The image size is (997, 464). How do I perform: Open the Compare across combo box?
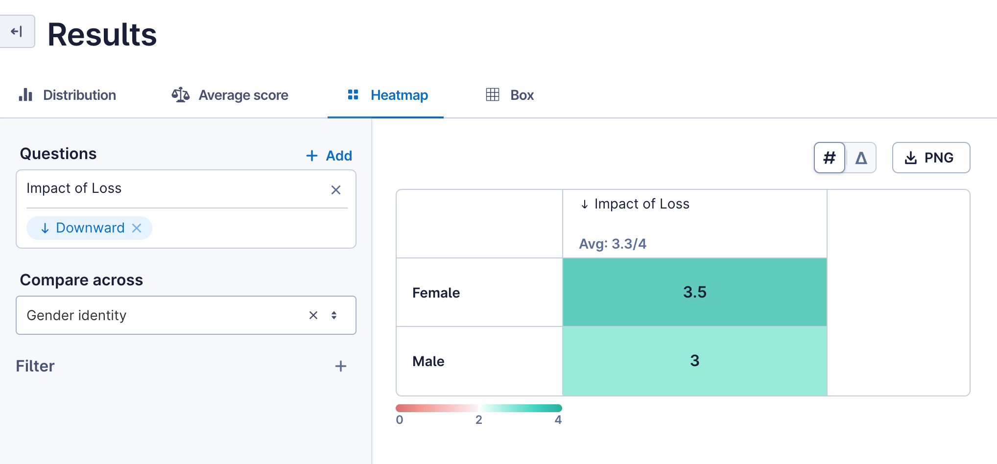click(x=162, y=315)
